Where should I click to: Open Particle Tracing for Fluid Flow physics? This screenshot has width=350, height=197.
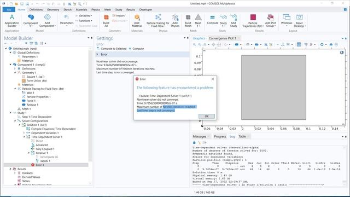[158, 21]
